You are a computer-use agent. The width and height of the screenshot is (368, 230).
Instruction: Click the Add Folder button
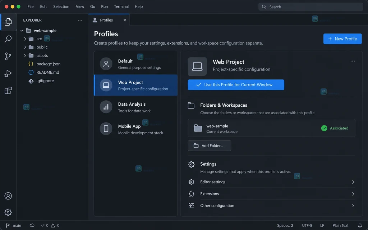210,146
